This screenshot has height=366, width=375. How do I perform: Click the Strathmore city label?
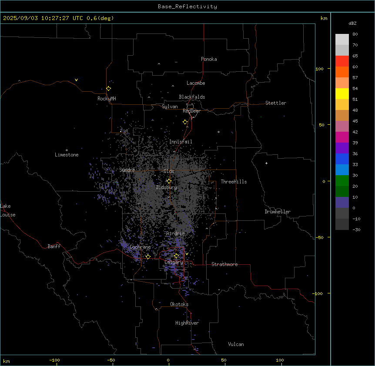point(224,264)
